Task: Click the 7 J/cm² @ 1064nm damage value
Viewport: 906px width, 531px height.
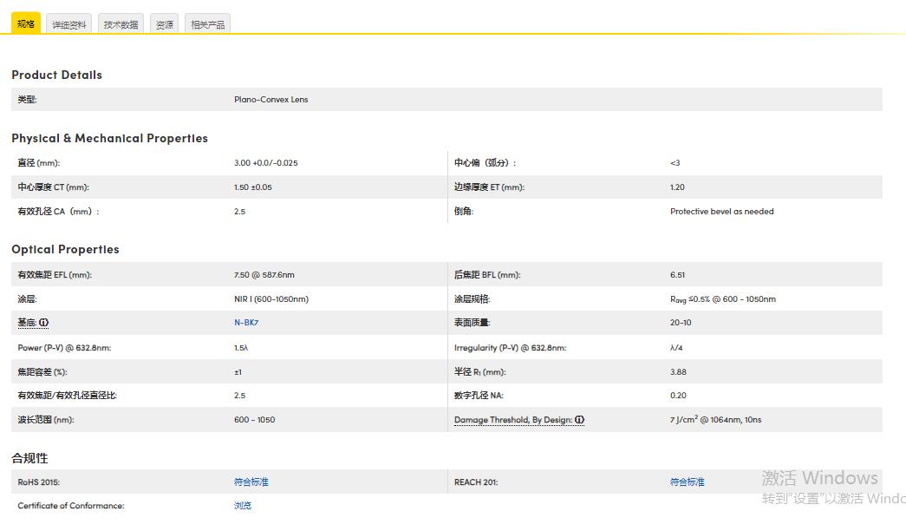Action: [715, 420]
